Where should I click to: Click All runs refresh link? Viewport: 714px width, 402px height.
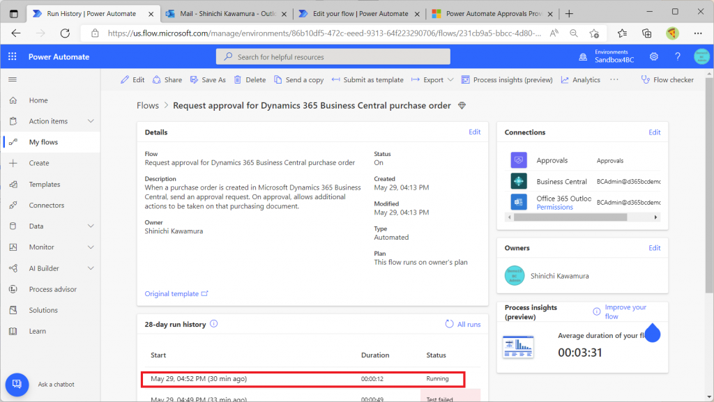tap(463, 324)
